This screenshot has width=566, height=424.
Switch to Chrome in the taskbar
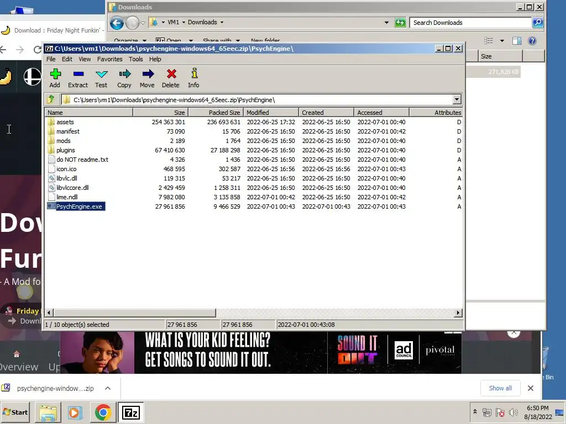[103, 412]
